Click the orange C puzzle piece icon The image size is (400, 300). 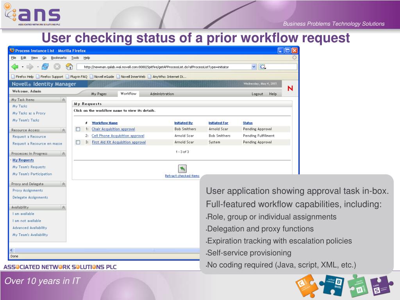306,286
